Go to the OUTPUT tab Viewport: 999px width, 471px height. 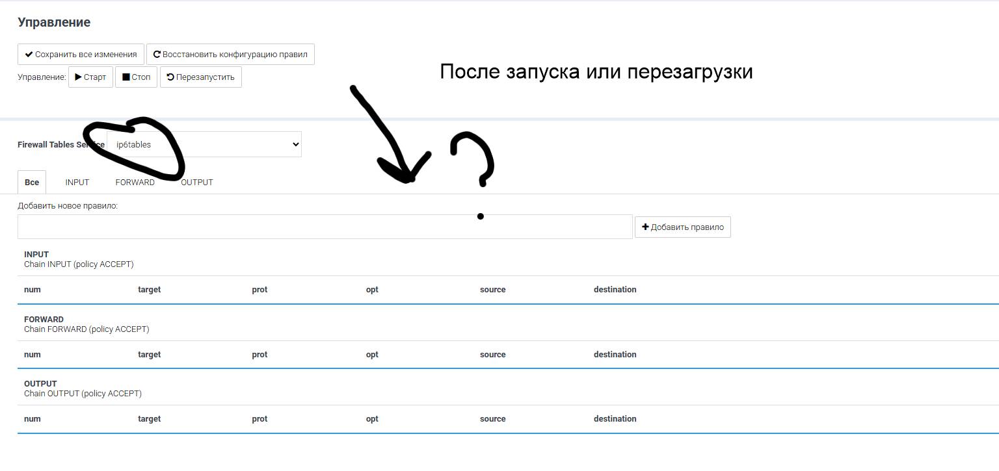pos(196,183)
